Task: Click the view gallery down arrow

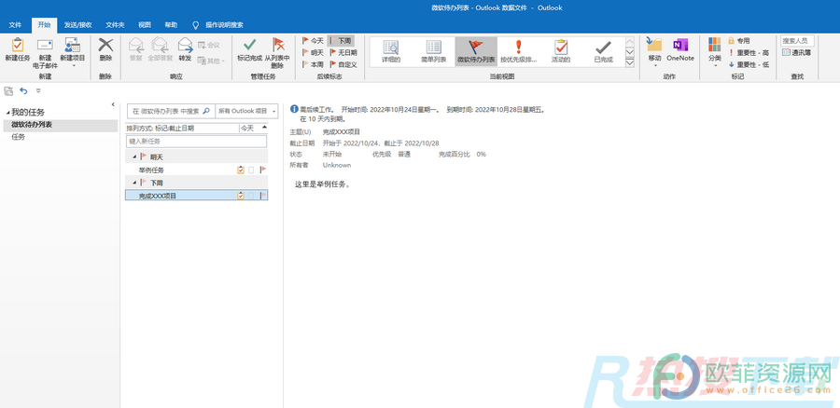Action: (630, 52)
